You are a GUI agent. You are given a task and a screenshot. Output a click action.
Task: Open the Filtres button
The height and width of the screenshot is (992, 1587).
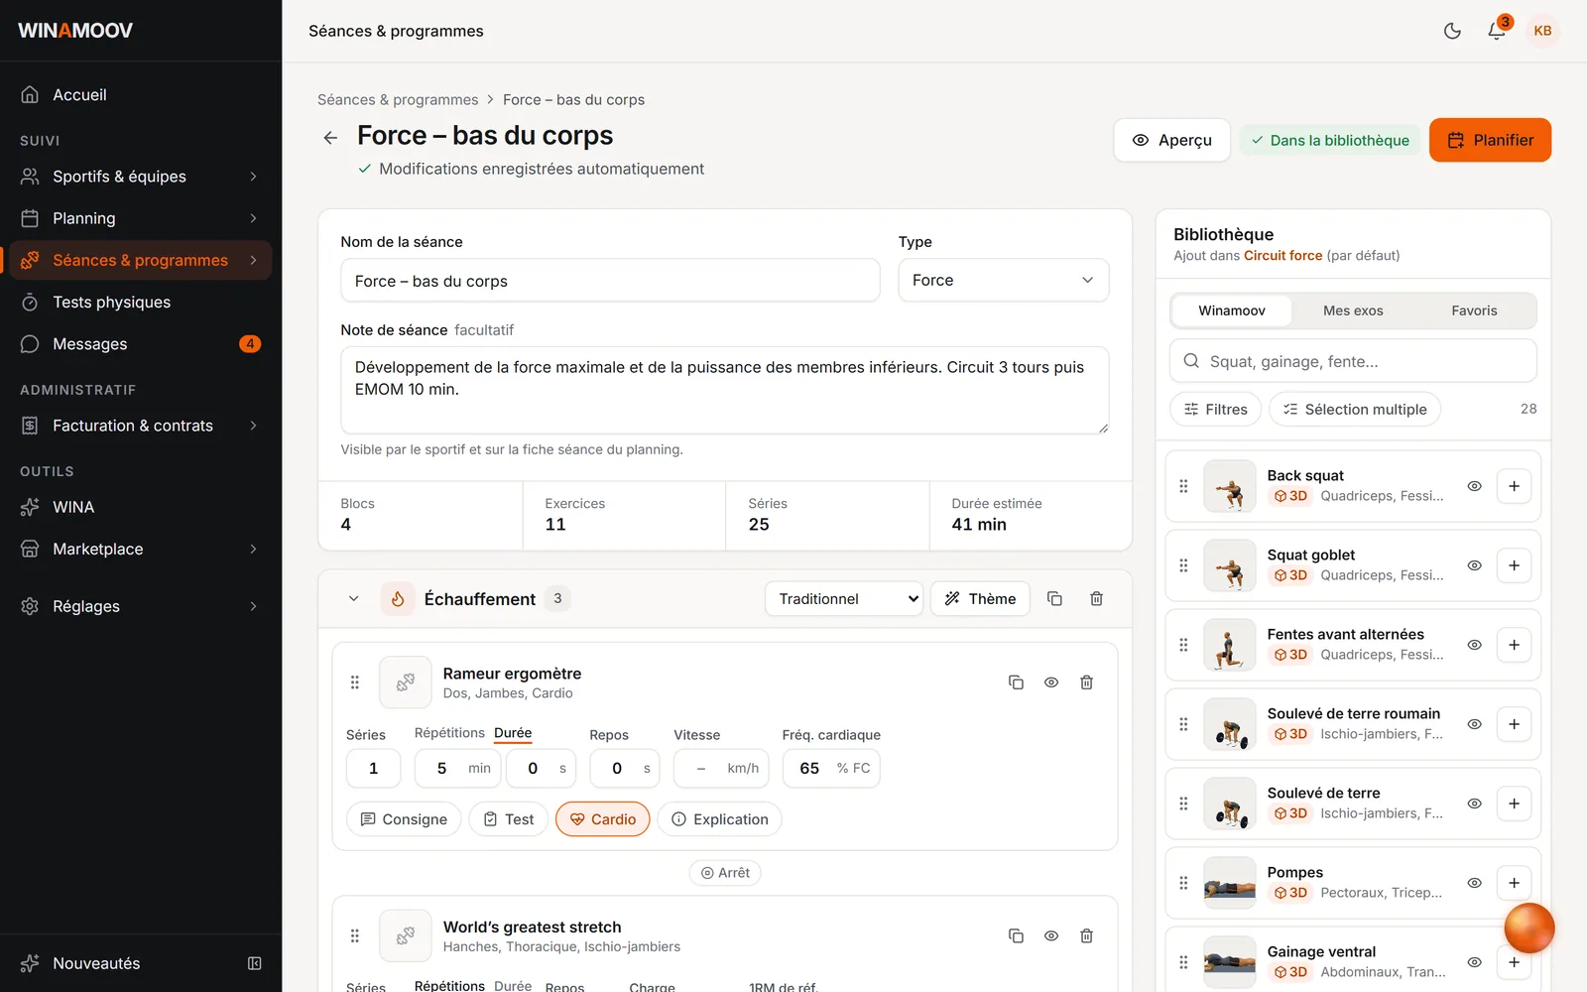(1215, 410)
